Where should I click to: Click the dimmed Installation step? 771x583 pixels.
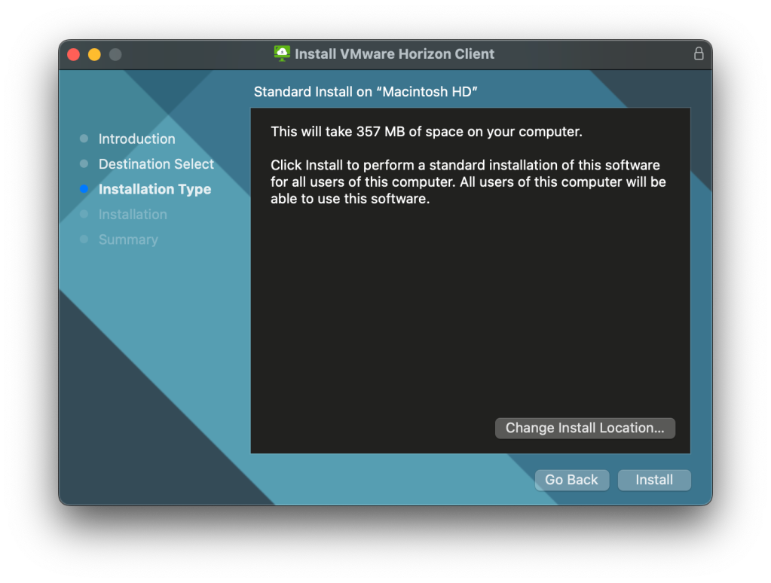[133, 215]
